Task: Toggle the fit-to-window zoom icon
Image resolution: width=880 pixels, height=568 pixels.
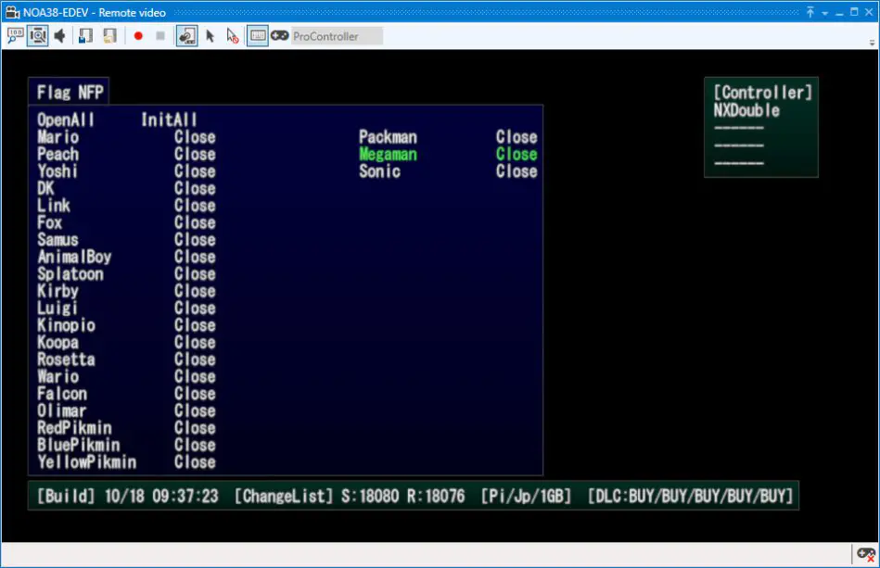Action: click(38, 36)
